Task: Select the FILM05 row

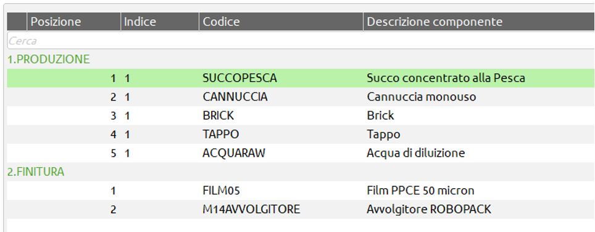Action: click(301, 190)
